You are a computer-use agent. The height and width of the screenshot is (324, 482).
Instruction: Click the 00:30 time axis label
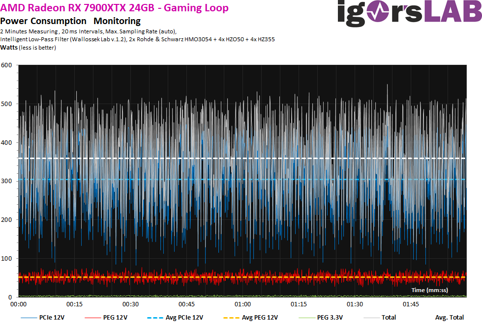(130, 304)
